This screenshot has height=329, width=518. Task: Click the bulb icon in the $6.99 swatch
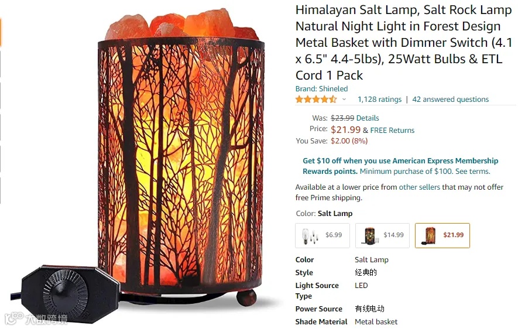pos(310,236)
